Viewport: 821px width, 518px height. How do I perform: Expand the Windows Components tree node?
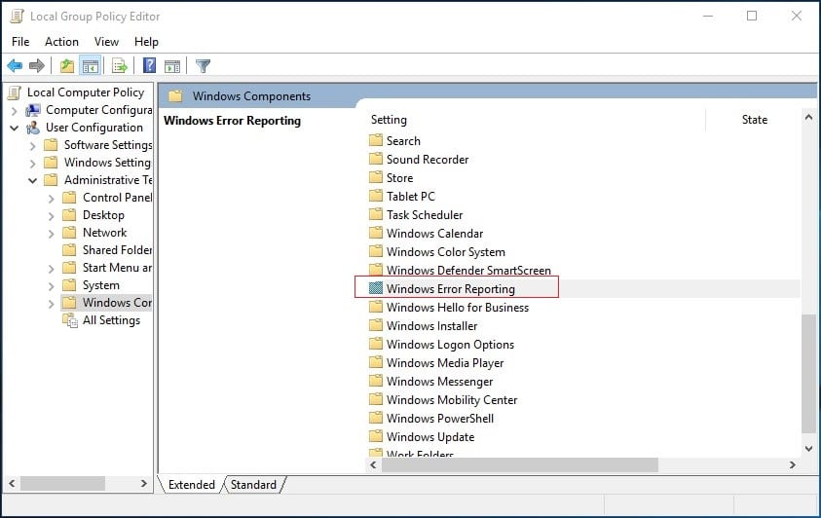tap(52, 304)
